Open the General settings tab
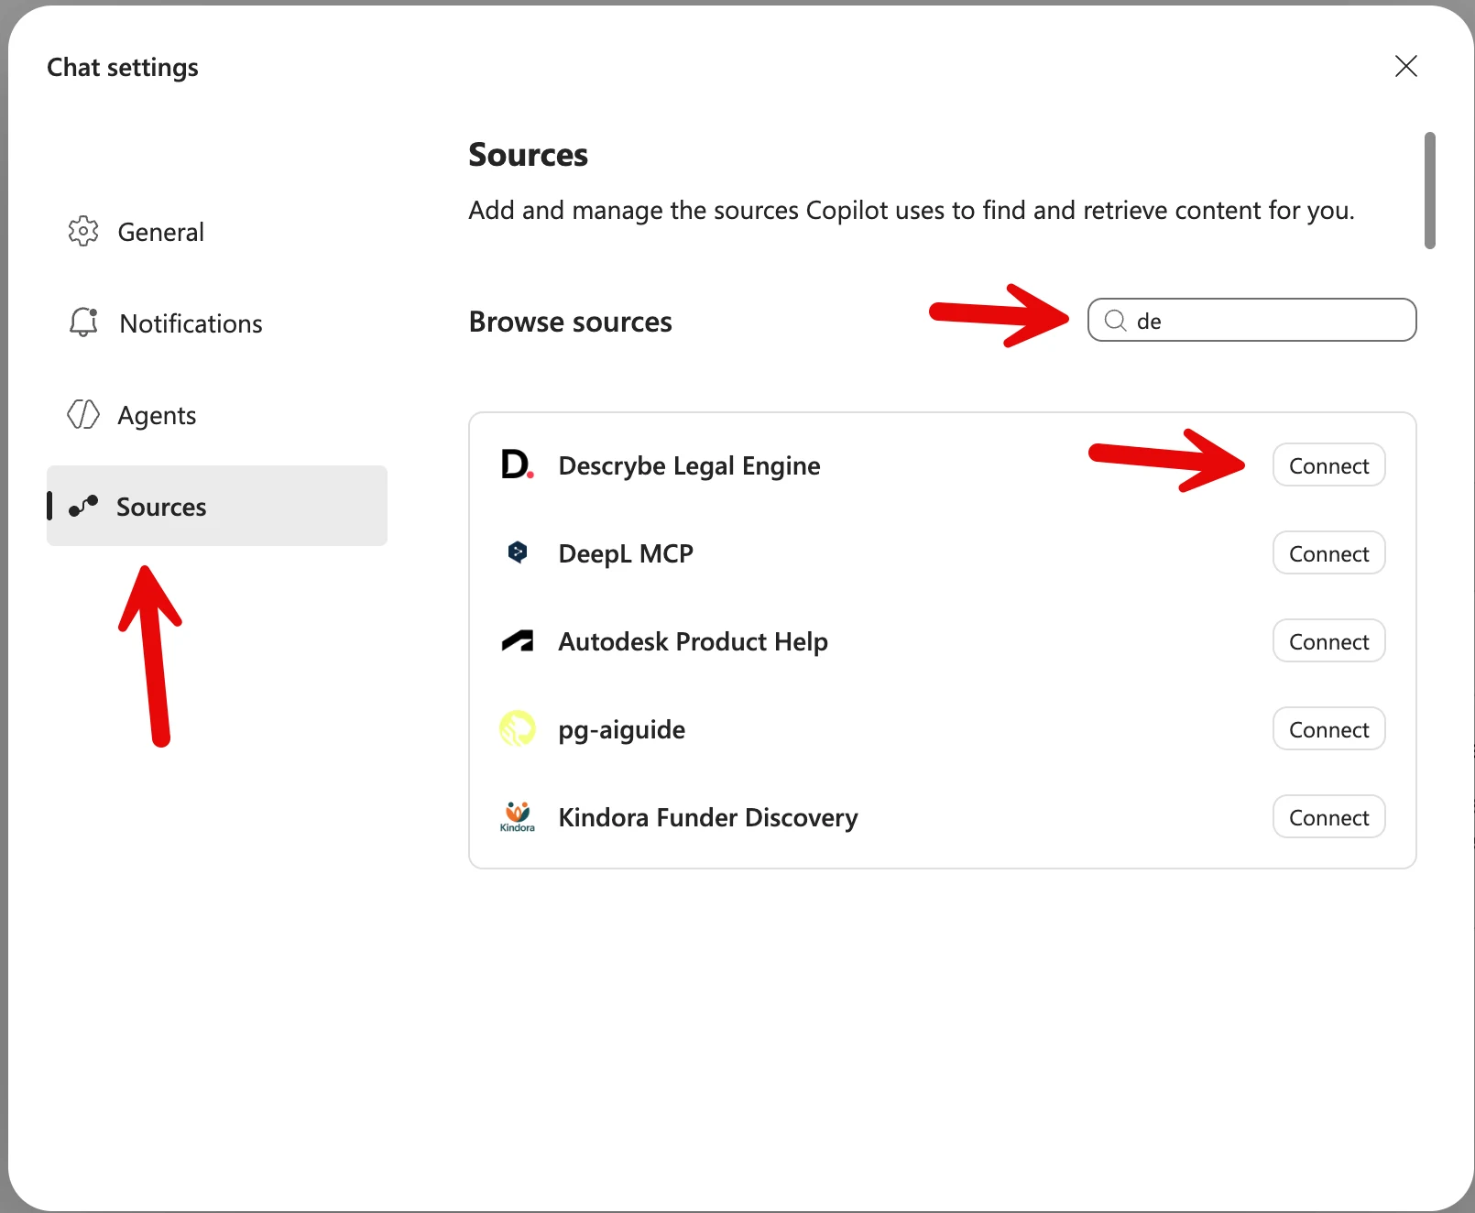 [217, 231]
